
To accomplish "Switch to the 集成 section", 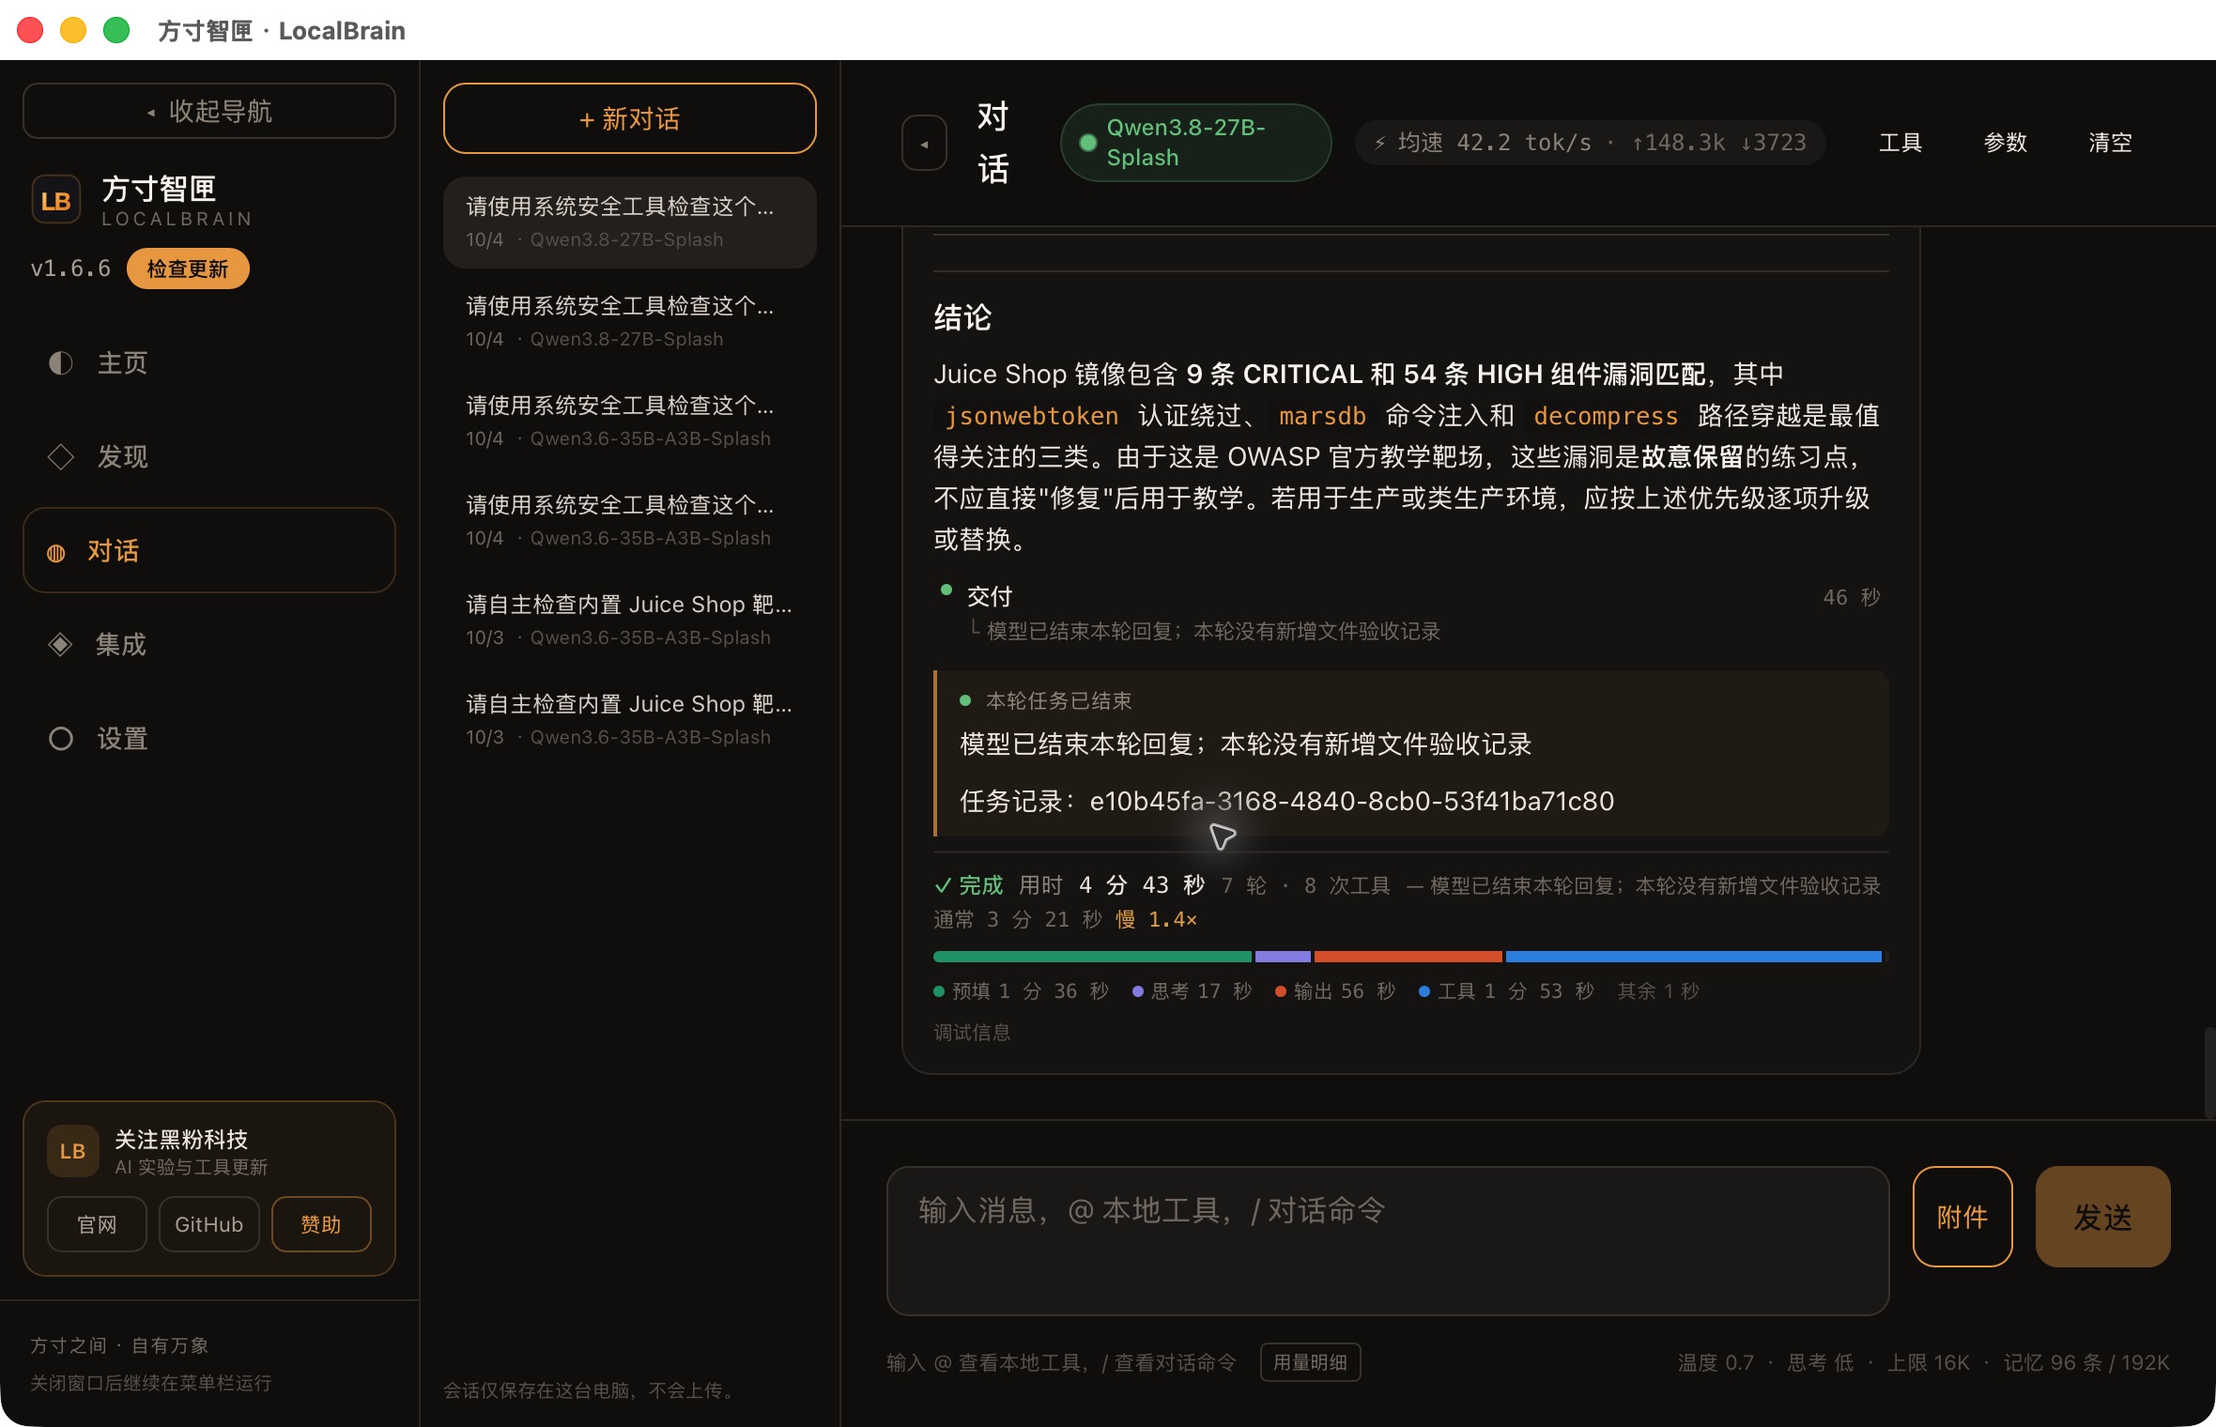I will 209,645.
